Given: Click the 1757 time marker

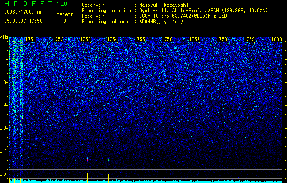Looking at the screenshot, I should point(194,39).
